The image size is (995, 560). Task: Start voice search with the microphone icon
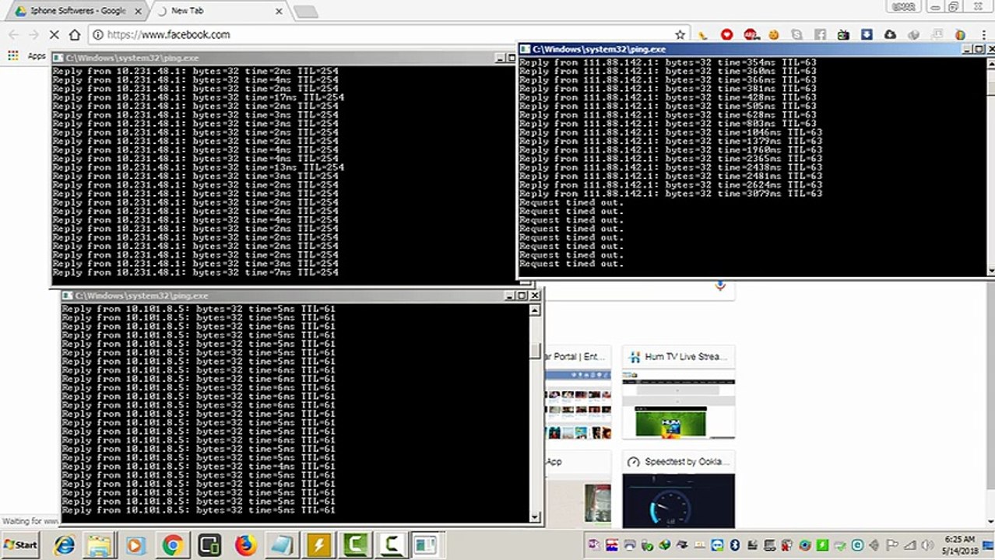tap(720, 285)
